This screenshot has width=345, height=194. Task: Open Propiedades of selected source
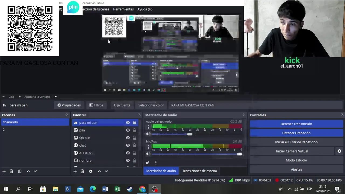point(69,105)
